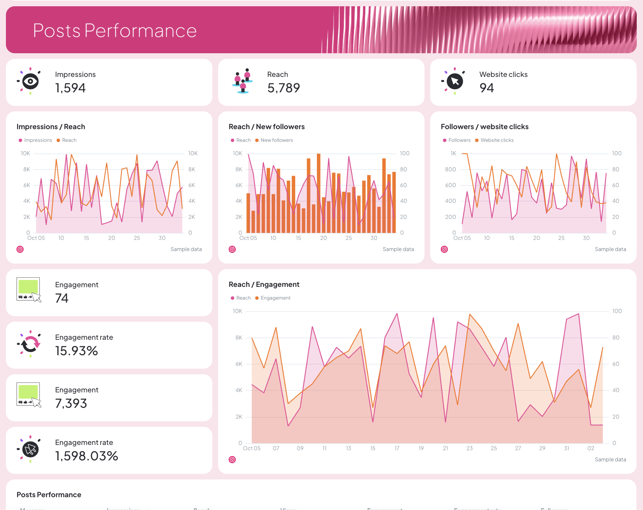Click the cursor icon beside Website clicks
Image resolution: width=643 pixels, height=510 pixels.
455,81
